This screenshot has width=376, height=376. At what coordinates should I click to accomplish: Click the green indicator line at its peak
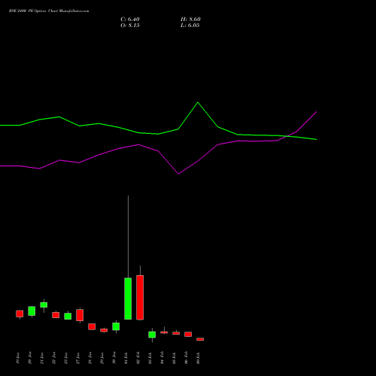click(x=198, y=102)
